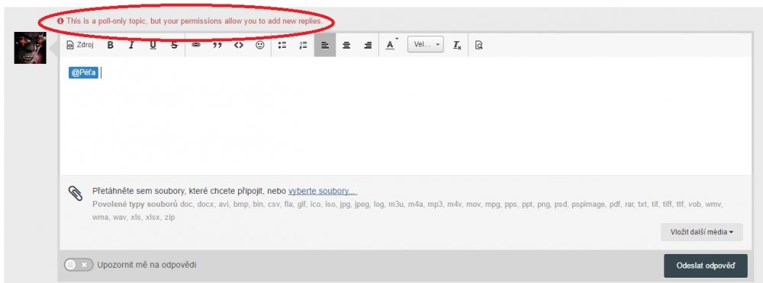This screenshot has height=283, width=763.
Task: Toggle Upozornit mě na odpovědi switch
Action: tap(79, 265)
